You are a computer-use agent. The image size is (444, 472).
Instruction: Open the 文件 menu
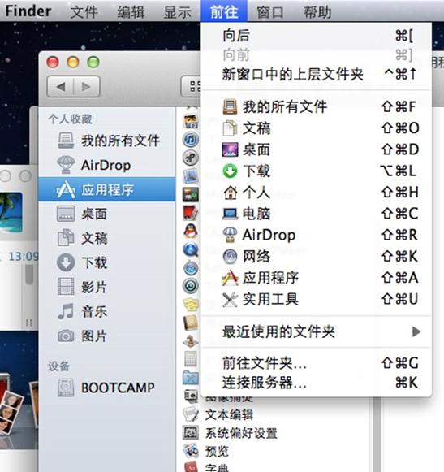click(x=84, y=12)
